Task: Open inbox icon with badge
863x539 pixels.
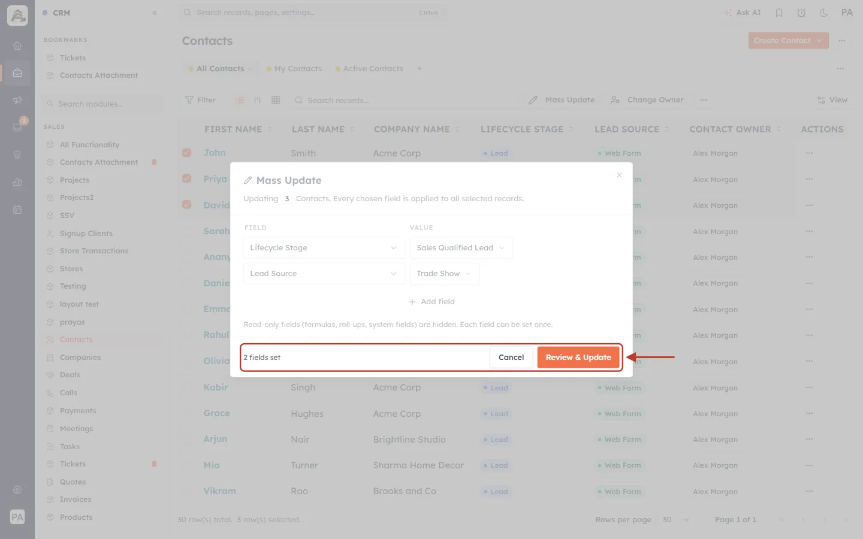Action: [17, 127]
